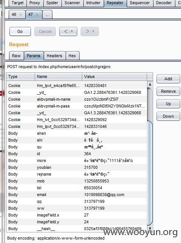
Task: Add a new parameter with the Add button
Action: point(168,79)
